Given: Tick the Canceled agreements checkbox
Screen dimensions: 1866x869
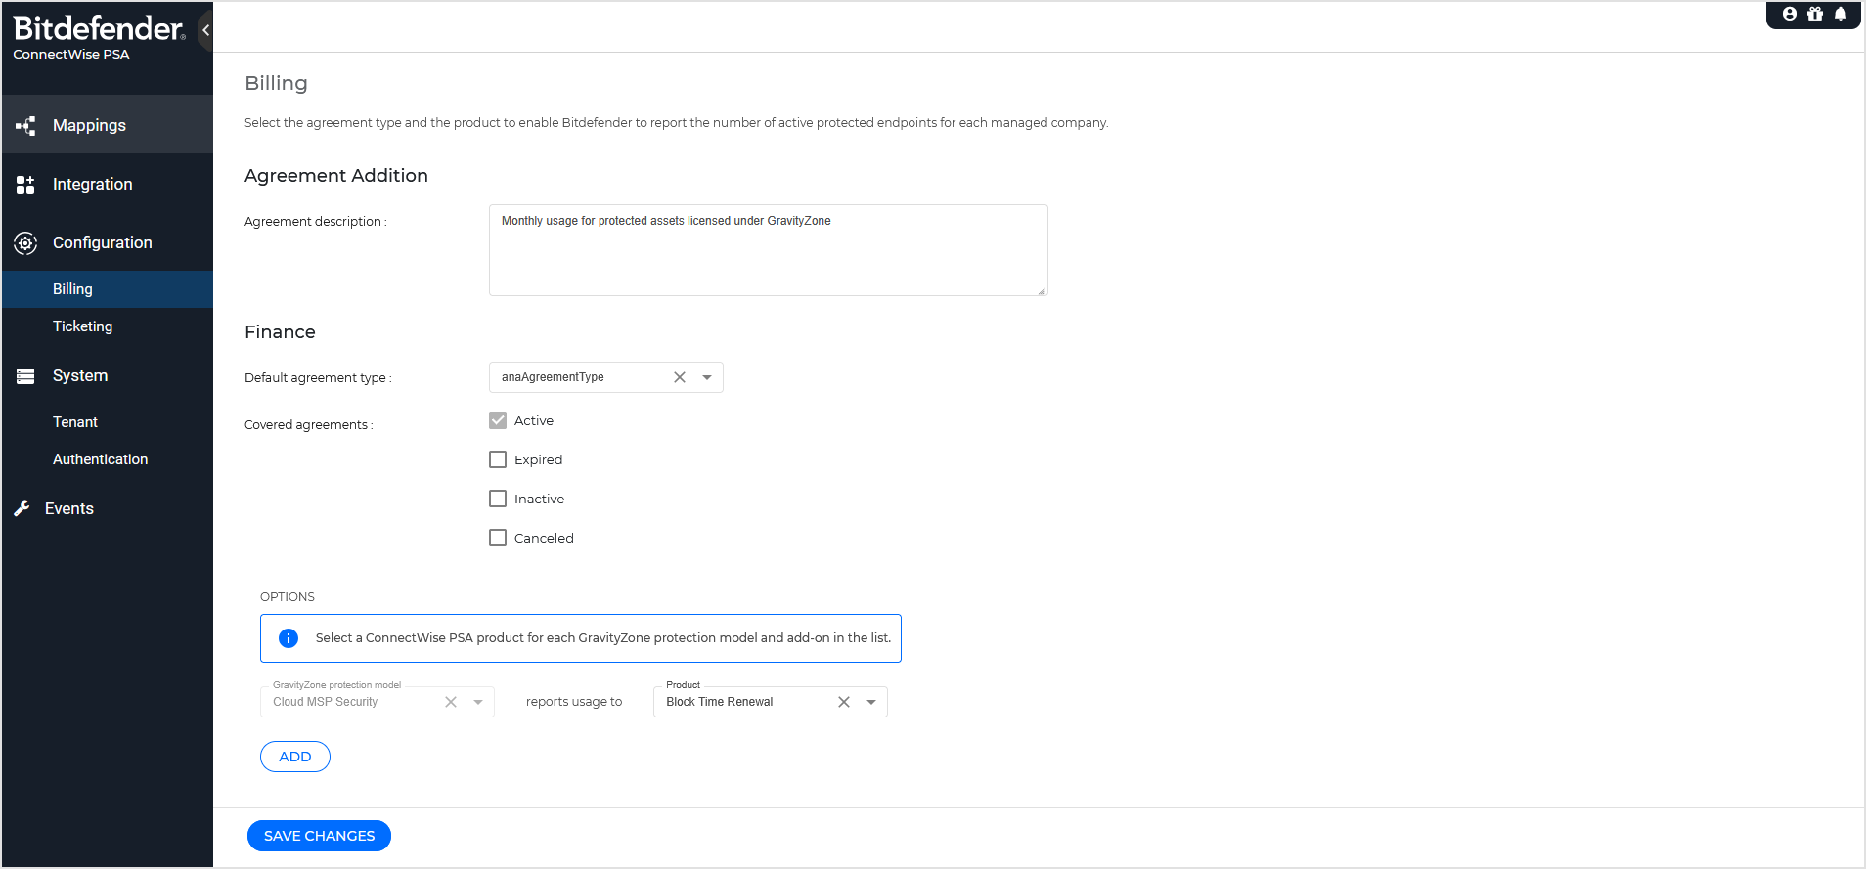Looking at the screenshot, I should tap(498, 538).
